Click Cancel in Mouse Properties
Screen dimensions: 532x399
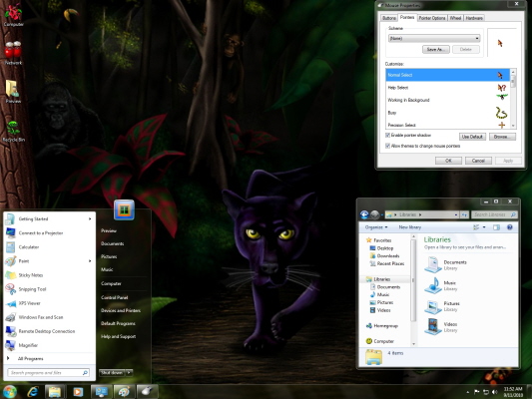pyautogui.click(x=478, y=161)
